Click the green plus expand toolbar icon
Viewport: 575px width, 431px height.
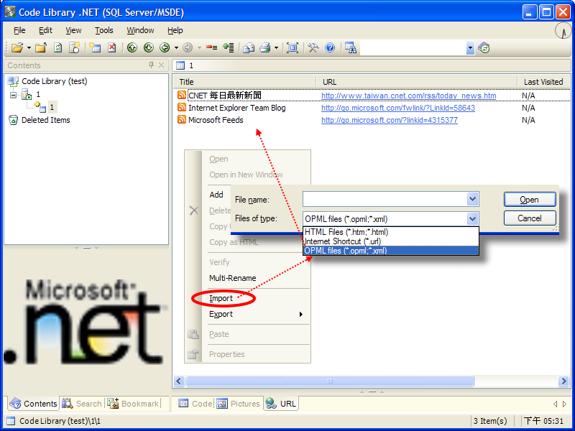229,47
